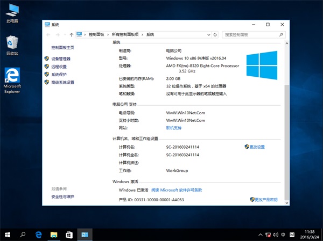
Task: Click the up-arrow navigation button
Action: point(71,34)
